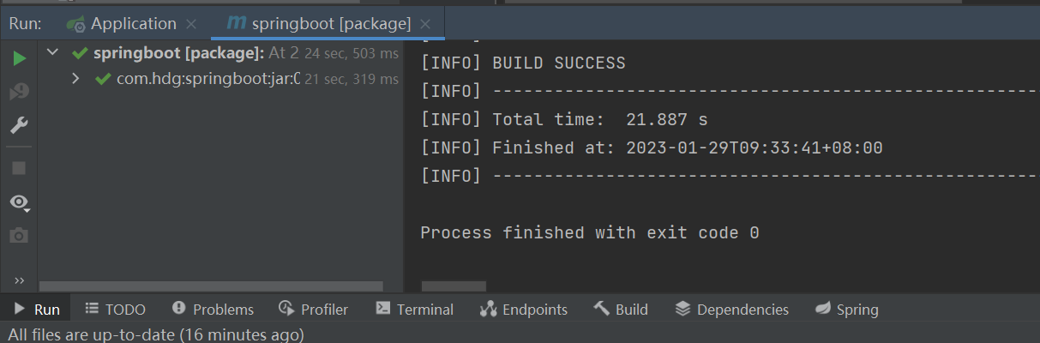Open the Spring tool window

tap(847, 310)
